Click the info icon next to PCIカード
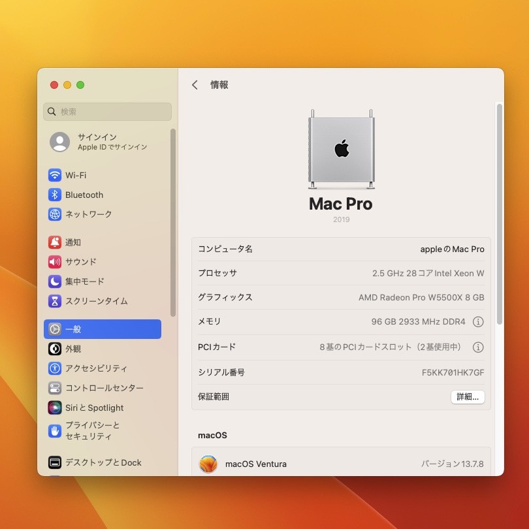529x529 pixels. coord(478,347)
